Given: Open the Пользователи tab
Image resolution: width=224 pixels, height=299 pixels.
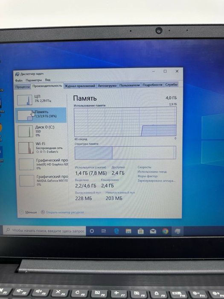Looking at the screenshot, I should pos(130,85).
